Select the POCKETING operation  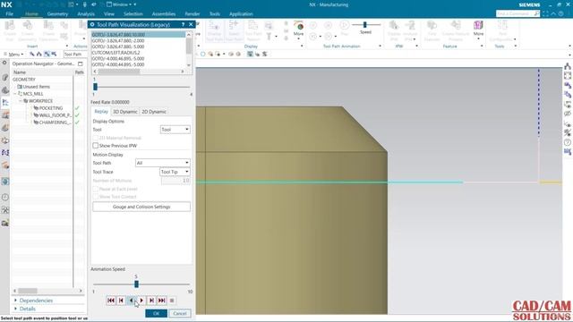(50, 108)
